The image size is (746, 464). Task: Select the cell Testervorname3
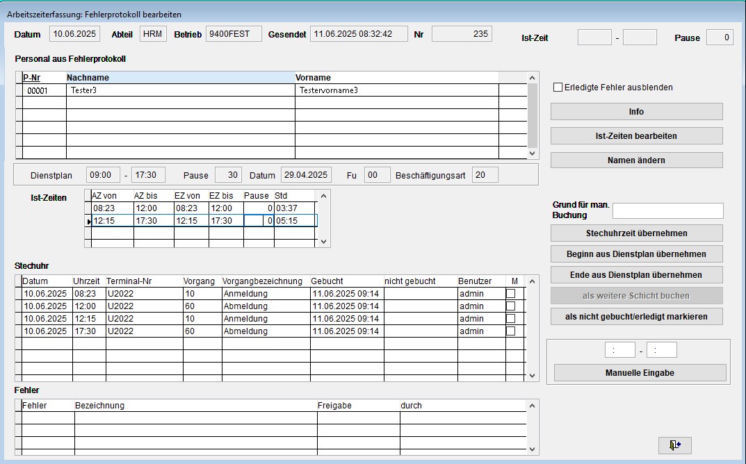pos(397,90)
